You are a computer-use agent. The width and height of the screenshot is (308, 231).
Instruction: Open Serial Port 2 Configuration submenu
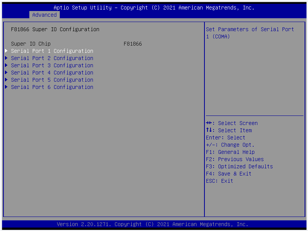tap(52, 58)
